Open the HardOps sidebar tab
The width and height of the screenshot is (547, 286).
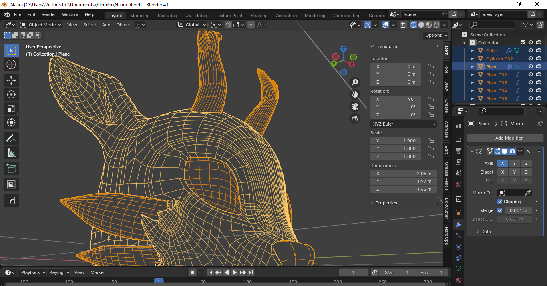446,236
